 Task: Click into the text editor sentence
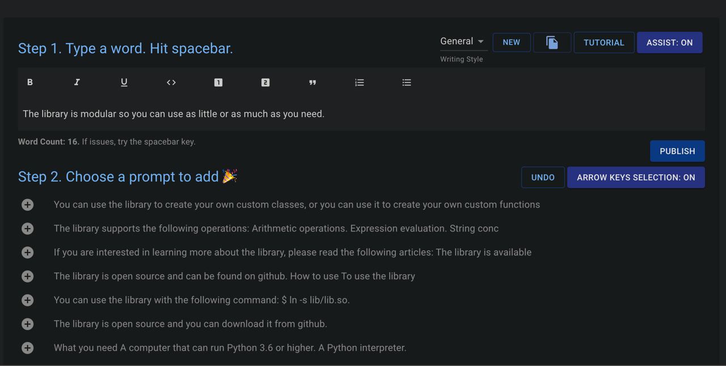click(174, 114)
